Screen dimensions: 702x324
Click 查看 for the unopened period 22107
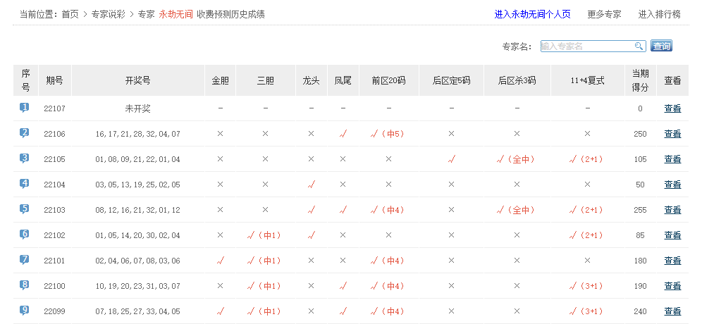[672, 108]
